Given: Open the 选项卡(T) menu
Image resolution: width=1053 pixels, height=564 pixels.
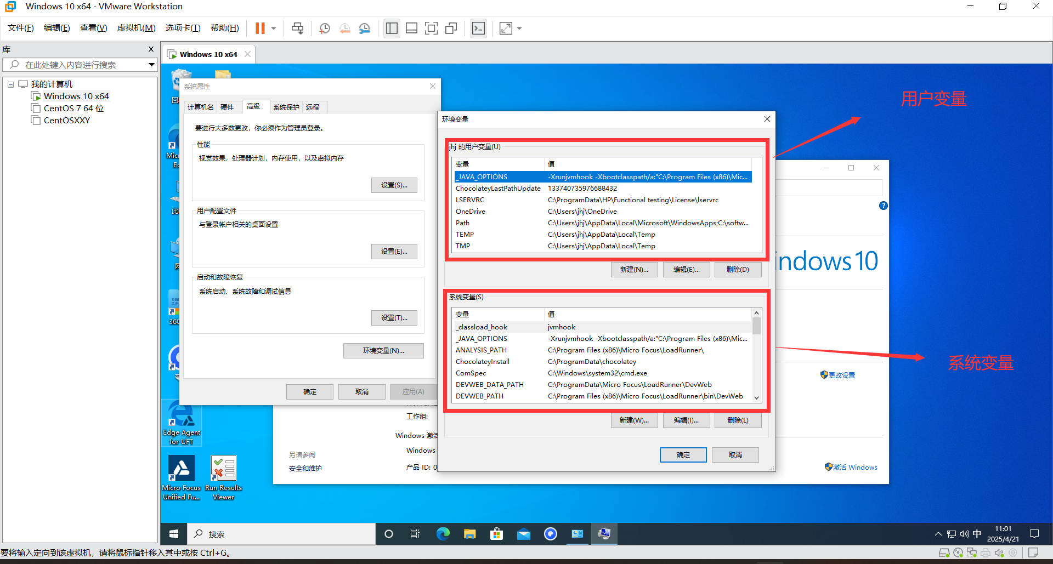Looking at the screenshot, I should coord(183,28).
